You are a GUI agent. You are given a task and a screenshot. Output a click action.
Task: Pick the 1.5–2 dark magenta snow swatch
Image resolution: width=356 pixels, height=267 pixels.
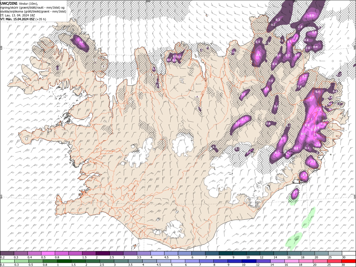89,253
